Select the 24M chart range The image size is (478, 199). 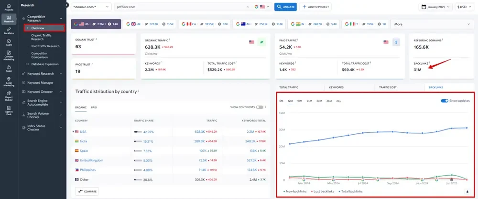[x=309, y=101]
